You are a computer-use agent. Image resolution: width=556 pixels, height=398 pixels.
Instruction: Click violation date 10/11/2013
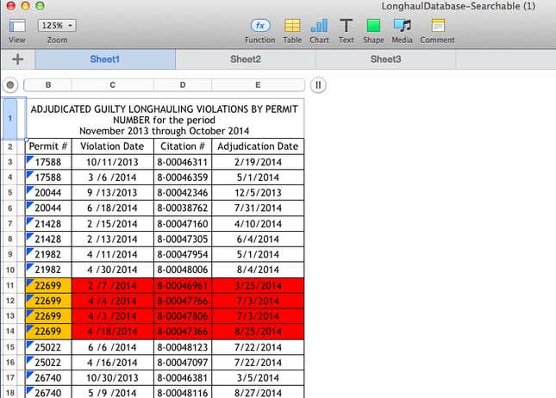point(113,162)
